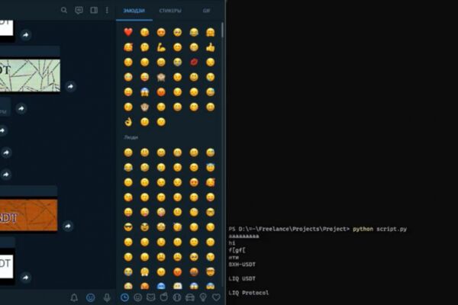Screen dimensions: 458x305
Task: Pick the thumbs up emoji
Action: [x=211, y=47]
